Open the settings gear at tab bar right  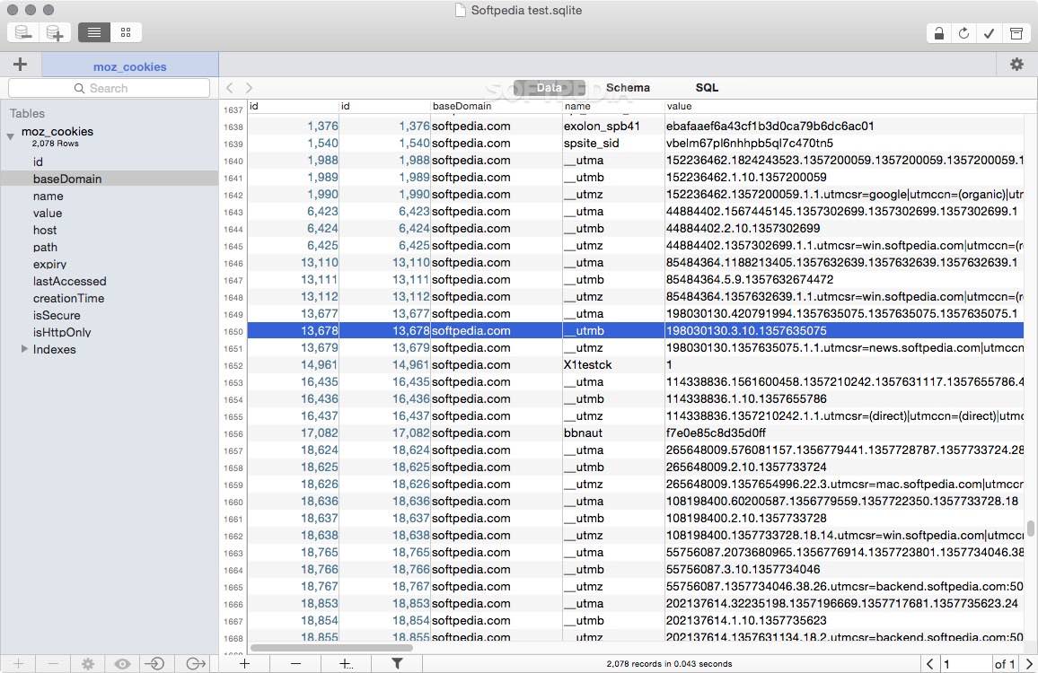[1016, 65]
